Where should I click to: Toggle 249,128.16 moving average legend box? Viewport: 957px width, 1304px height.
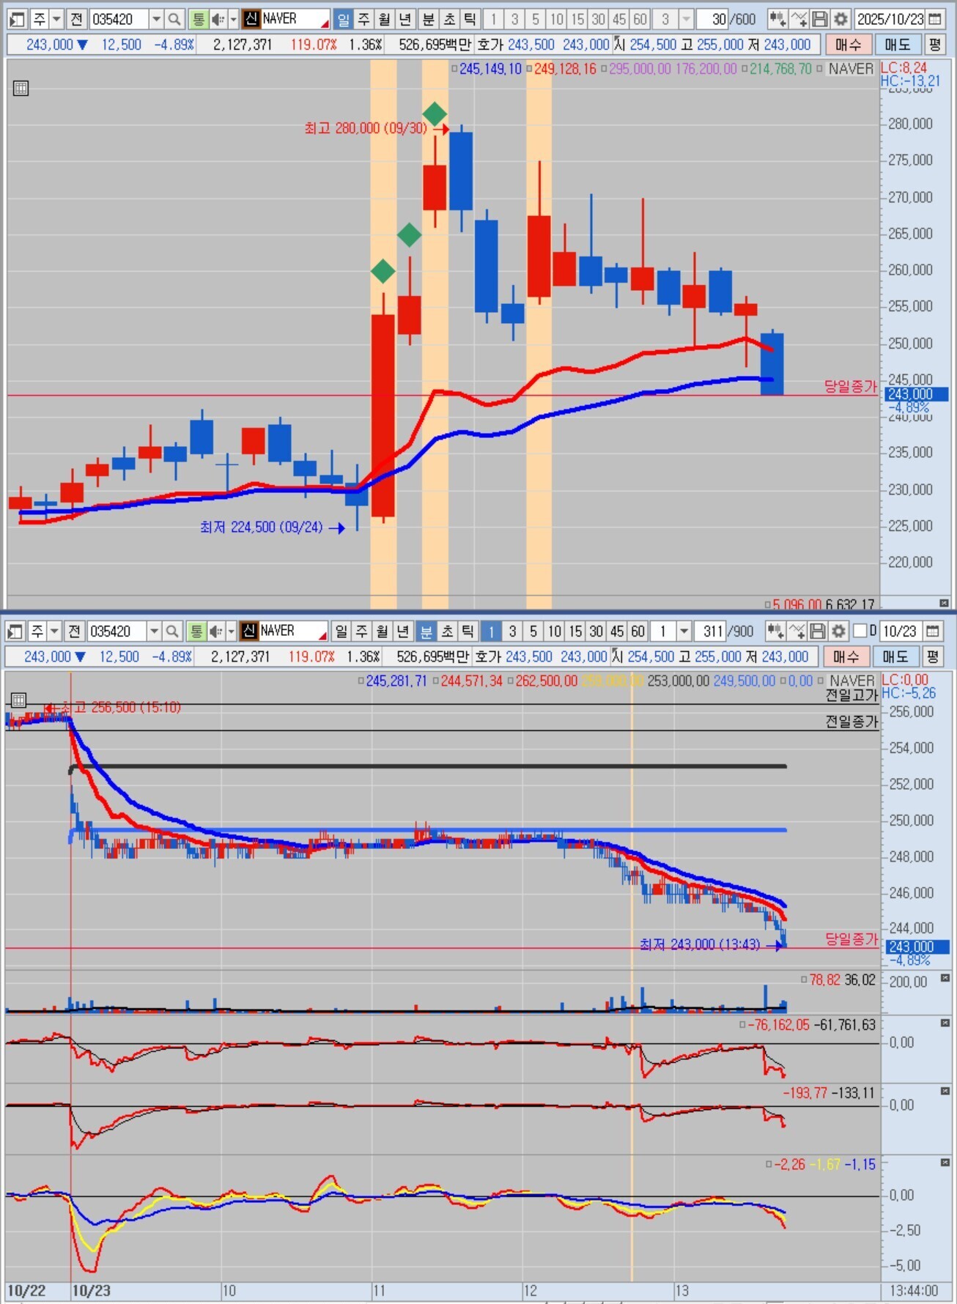(529, 69)
